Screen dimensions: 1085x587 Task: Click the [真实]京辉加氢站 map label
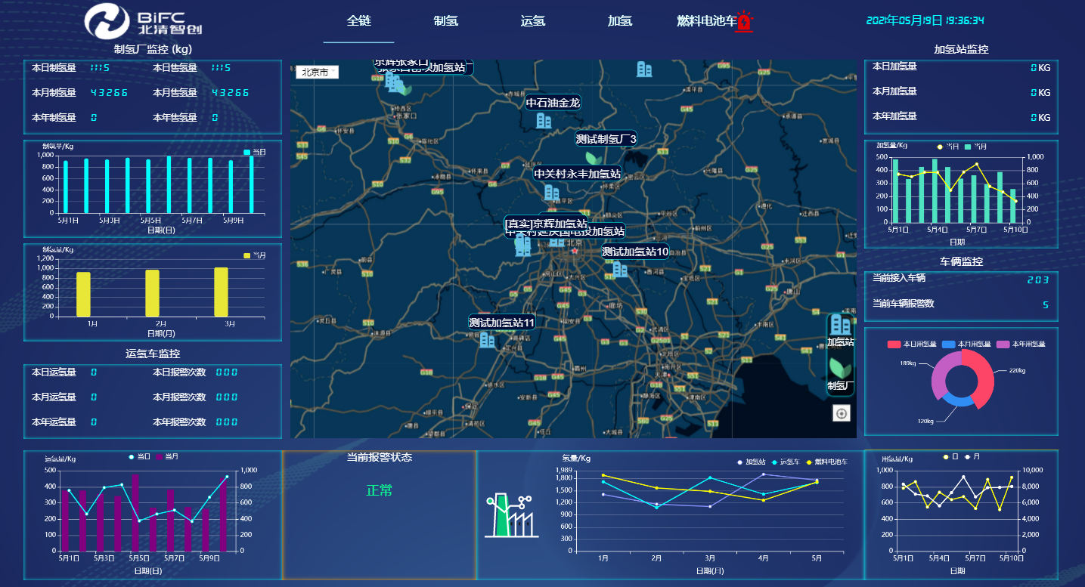click(546, 224)
